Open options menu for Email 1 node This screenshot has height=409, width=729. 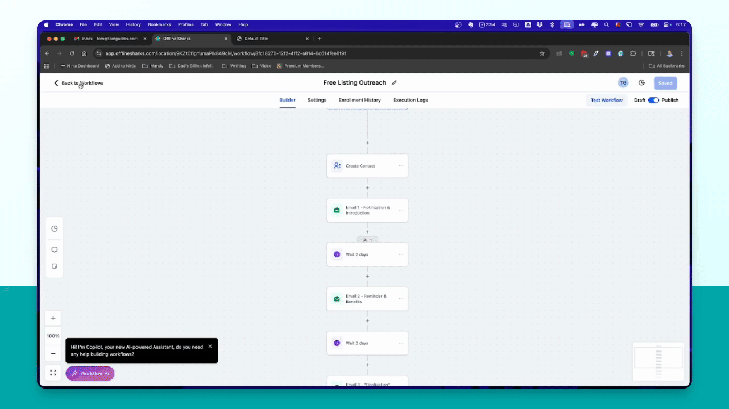[401, 210]
